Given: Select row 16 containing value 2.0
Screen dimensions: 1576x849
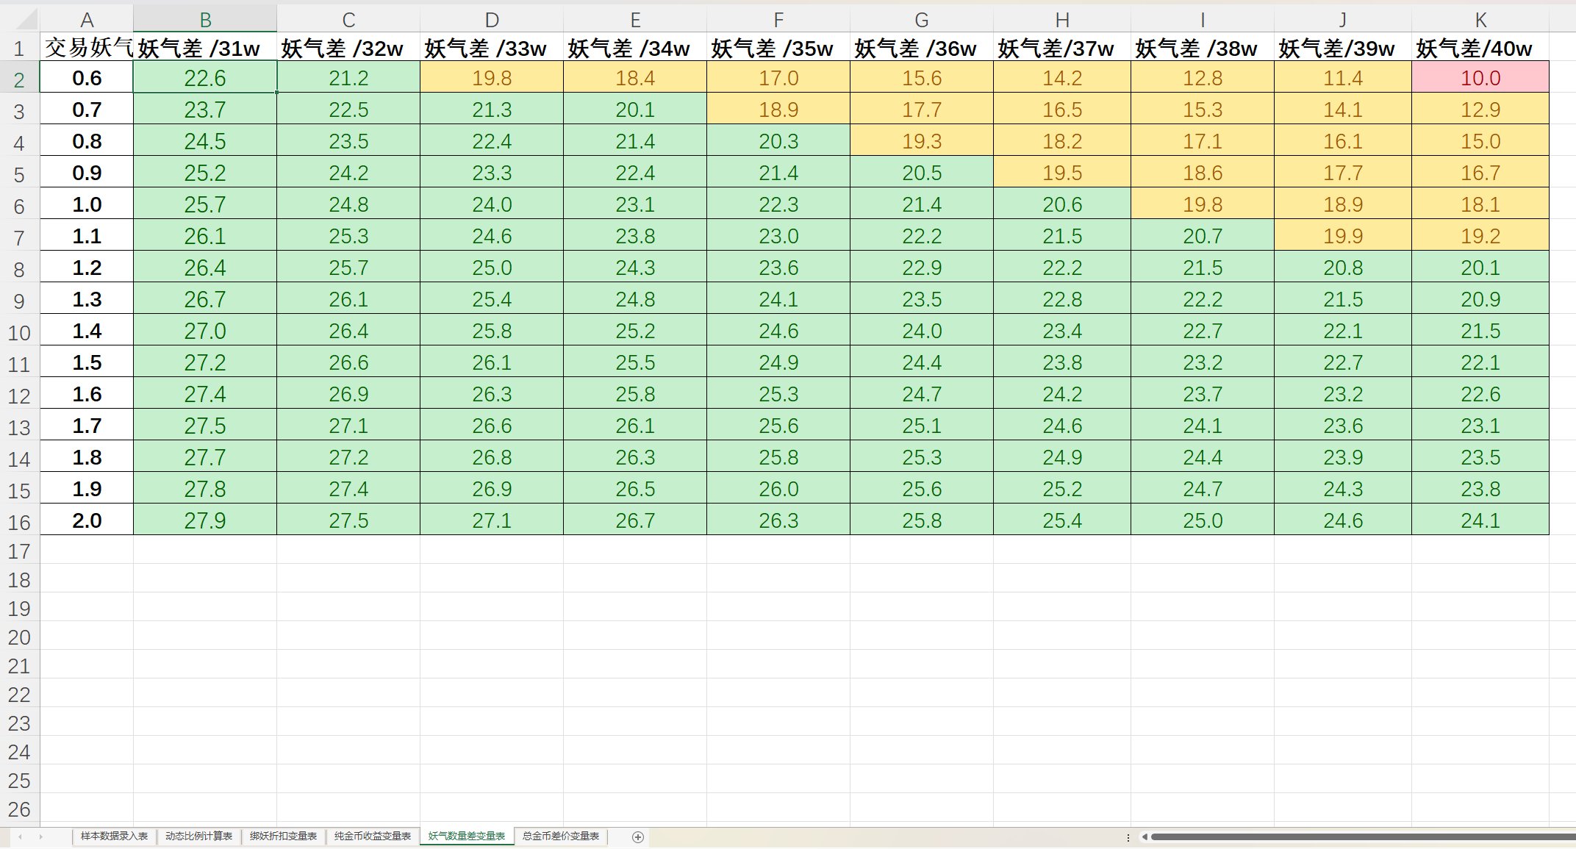Looking at the screenshot, I should click(20, 520).
